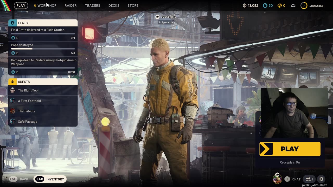Switch to the TRADERS tab

coord(92,5)
